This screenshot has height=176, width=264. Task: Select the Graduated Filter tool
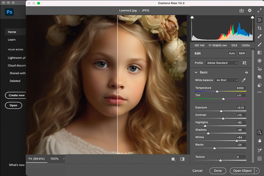pyautogui.click(x=259, y=53)
